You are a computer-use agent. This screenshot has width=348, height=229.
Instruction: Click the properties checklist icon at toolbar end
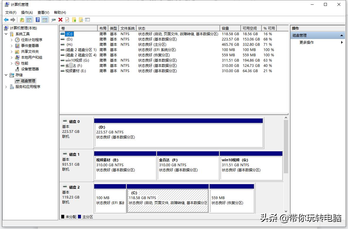(87, 19)
